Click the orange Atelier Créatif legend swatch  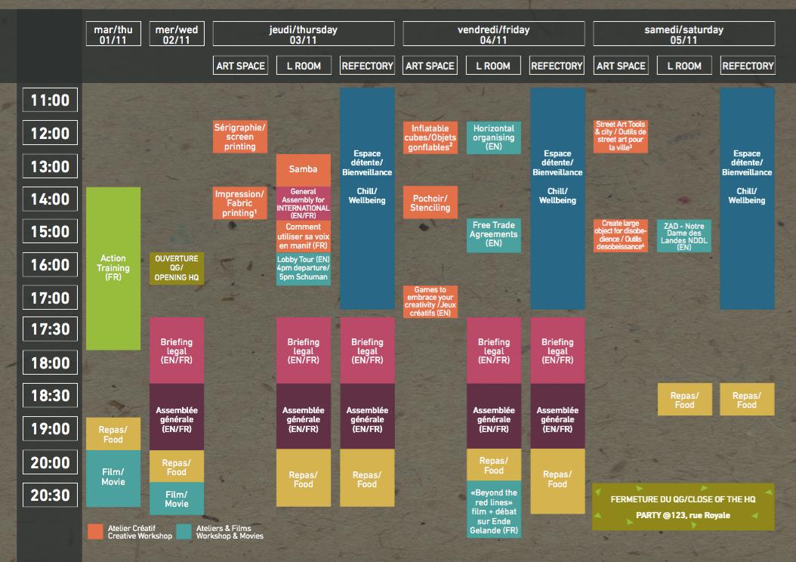(x=95, y=532)
